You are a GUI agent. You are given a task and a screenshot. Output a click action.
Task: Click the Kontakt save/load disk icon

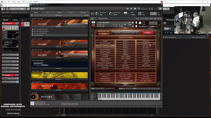[x=127, y=9]
